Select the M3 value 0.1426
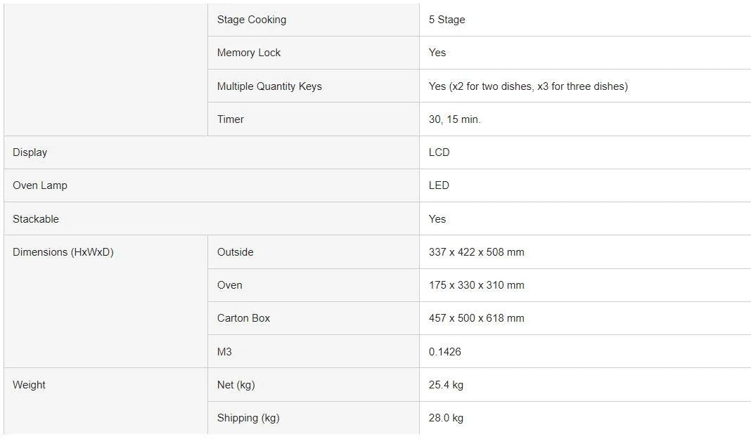 click(445, 352)
